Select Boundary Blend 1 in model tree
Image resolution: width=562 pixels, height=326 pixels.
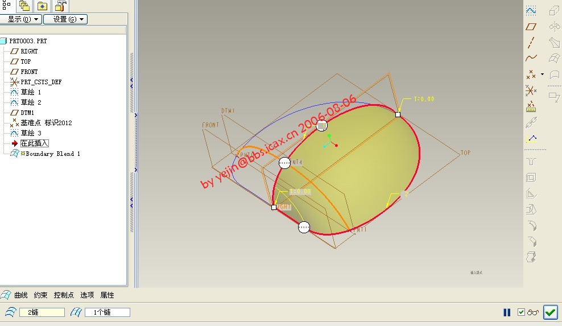(52, 154)
